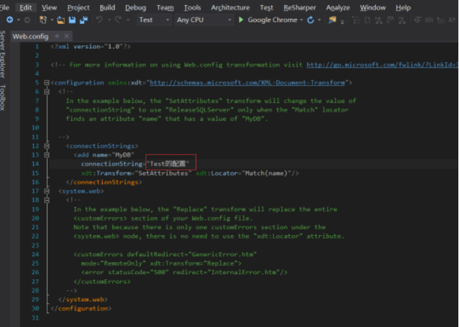Collapse the comment block starting on line 18
459x327 pixels.
coord(46,200)
